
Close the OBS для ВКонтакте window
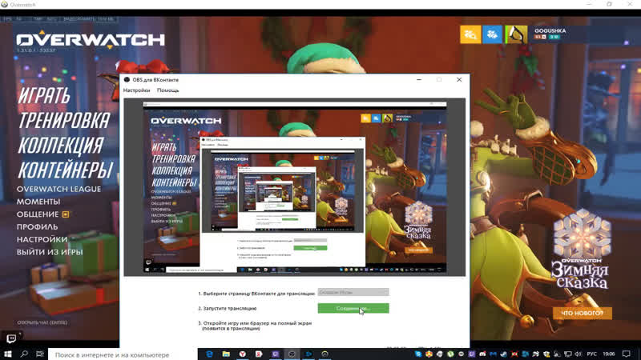pos(459,79)
